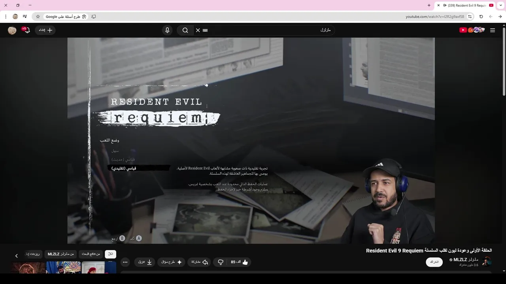Select the من نتائج البحث chip
The image size is (506, 284).
[91, 254]
